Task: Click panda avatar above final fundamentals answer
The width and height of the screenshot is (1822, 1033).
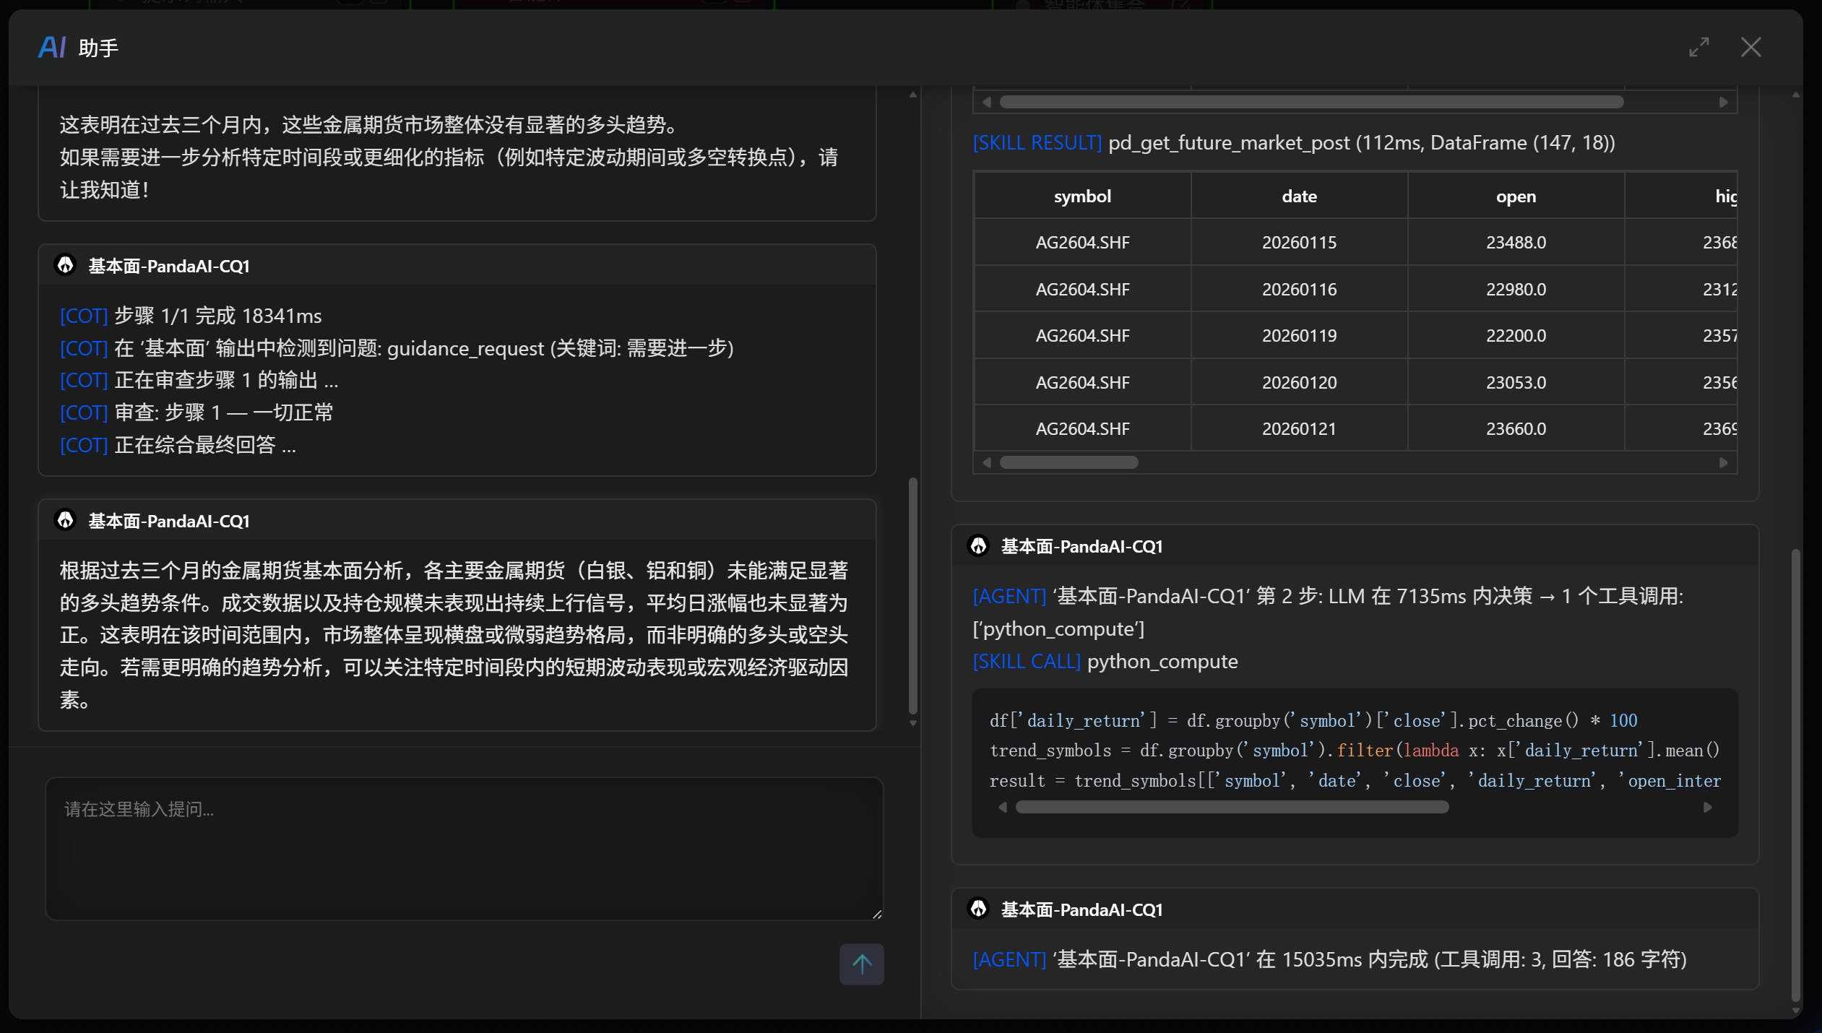Action: pos(66,520)
